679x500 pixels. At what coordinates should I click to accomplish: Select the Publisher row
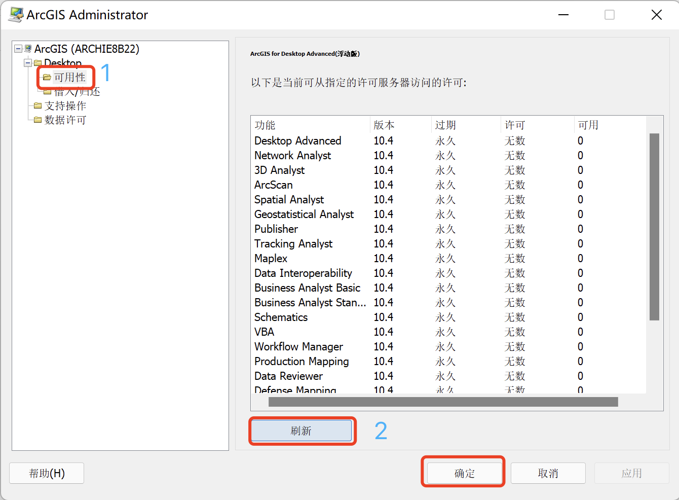[x=448, y=229]
